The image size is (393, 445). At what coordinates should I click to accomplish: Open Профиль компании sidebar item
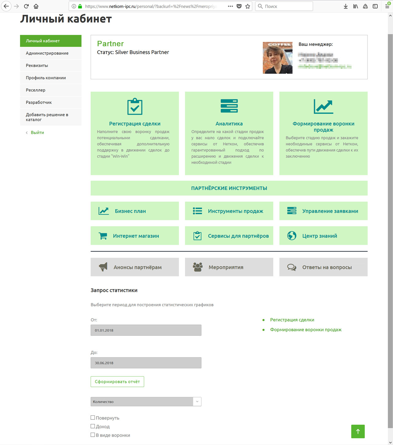click(x=46, y=78)
